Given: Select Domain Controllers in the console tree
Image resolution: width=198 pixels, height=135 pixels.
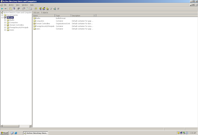Looking at the screenshot, I should coord(17,25).
